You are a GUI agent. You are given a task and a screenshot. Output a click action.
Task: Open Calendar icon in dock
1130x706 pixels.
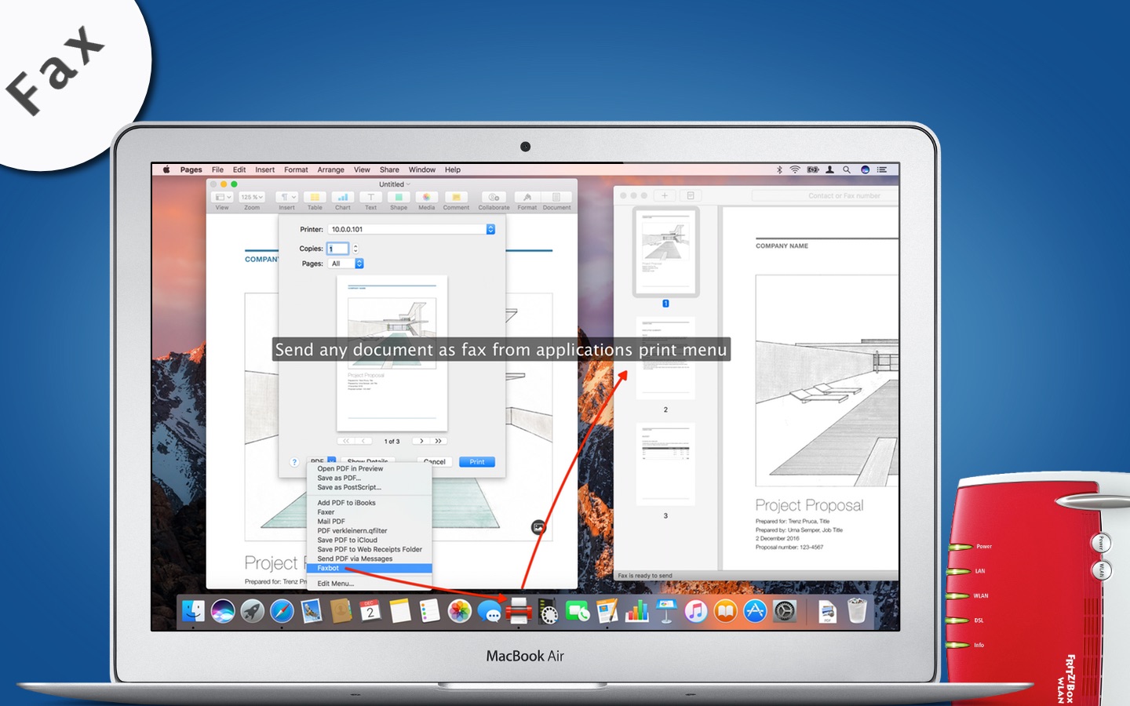[x=370, y=611]
